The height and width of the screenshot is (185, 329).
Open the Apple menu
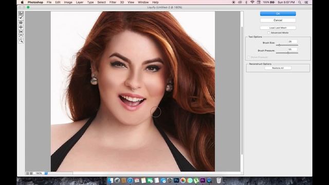point(22,2)
